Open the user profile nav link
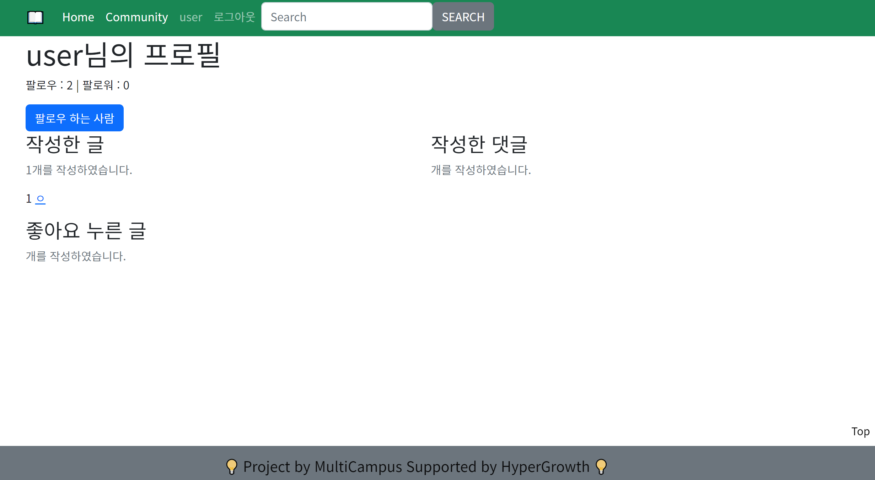 [x=191, y=17]
